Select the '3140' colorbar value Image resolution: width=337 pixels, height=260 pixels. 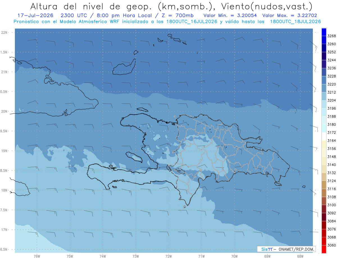pyautogui.click(x=332, y=165)
